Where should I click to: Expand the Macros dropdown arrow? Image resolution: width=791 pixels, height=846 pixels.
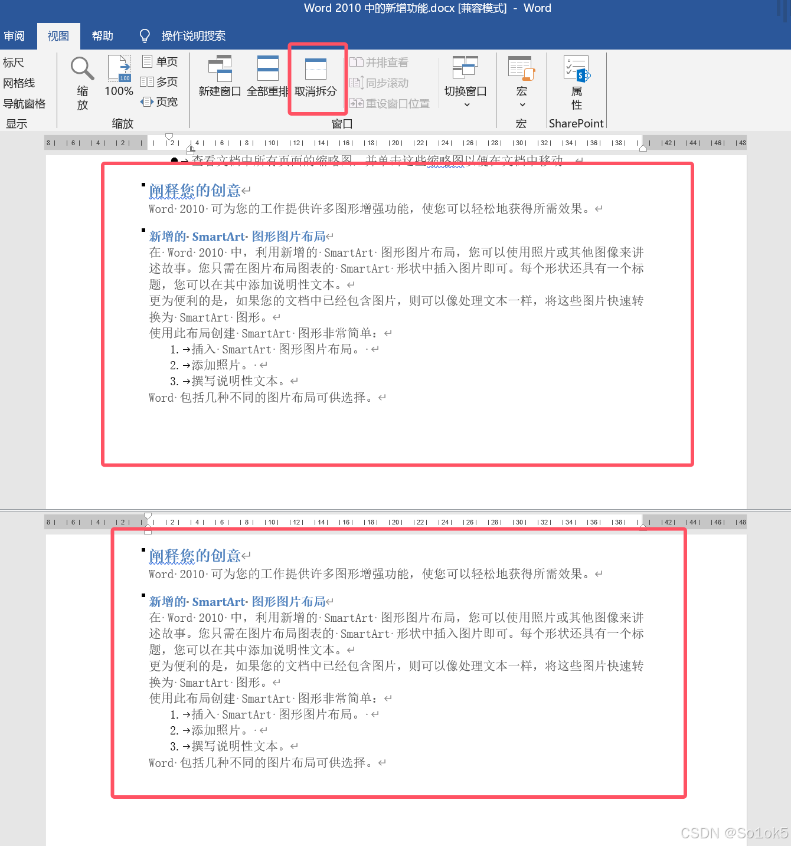(x=522, y=105)
